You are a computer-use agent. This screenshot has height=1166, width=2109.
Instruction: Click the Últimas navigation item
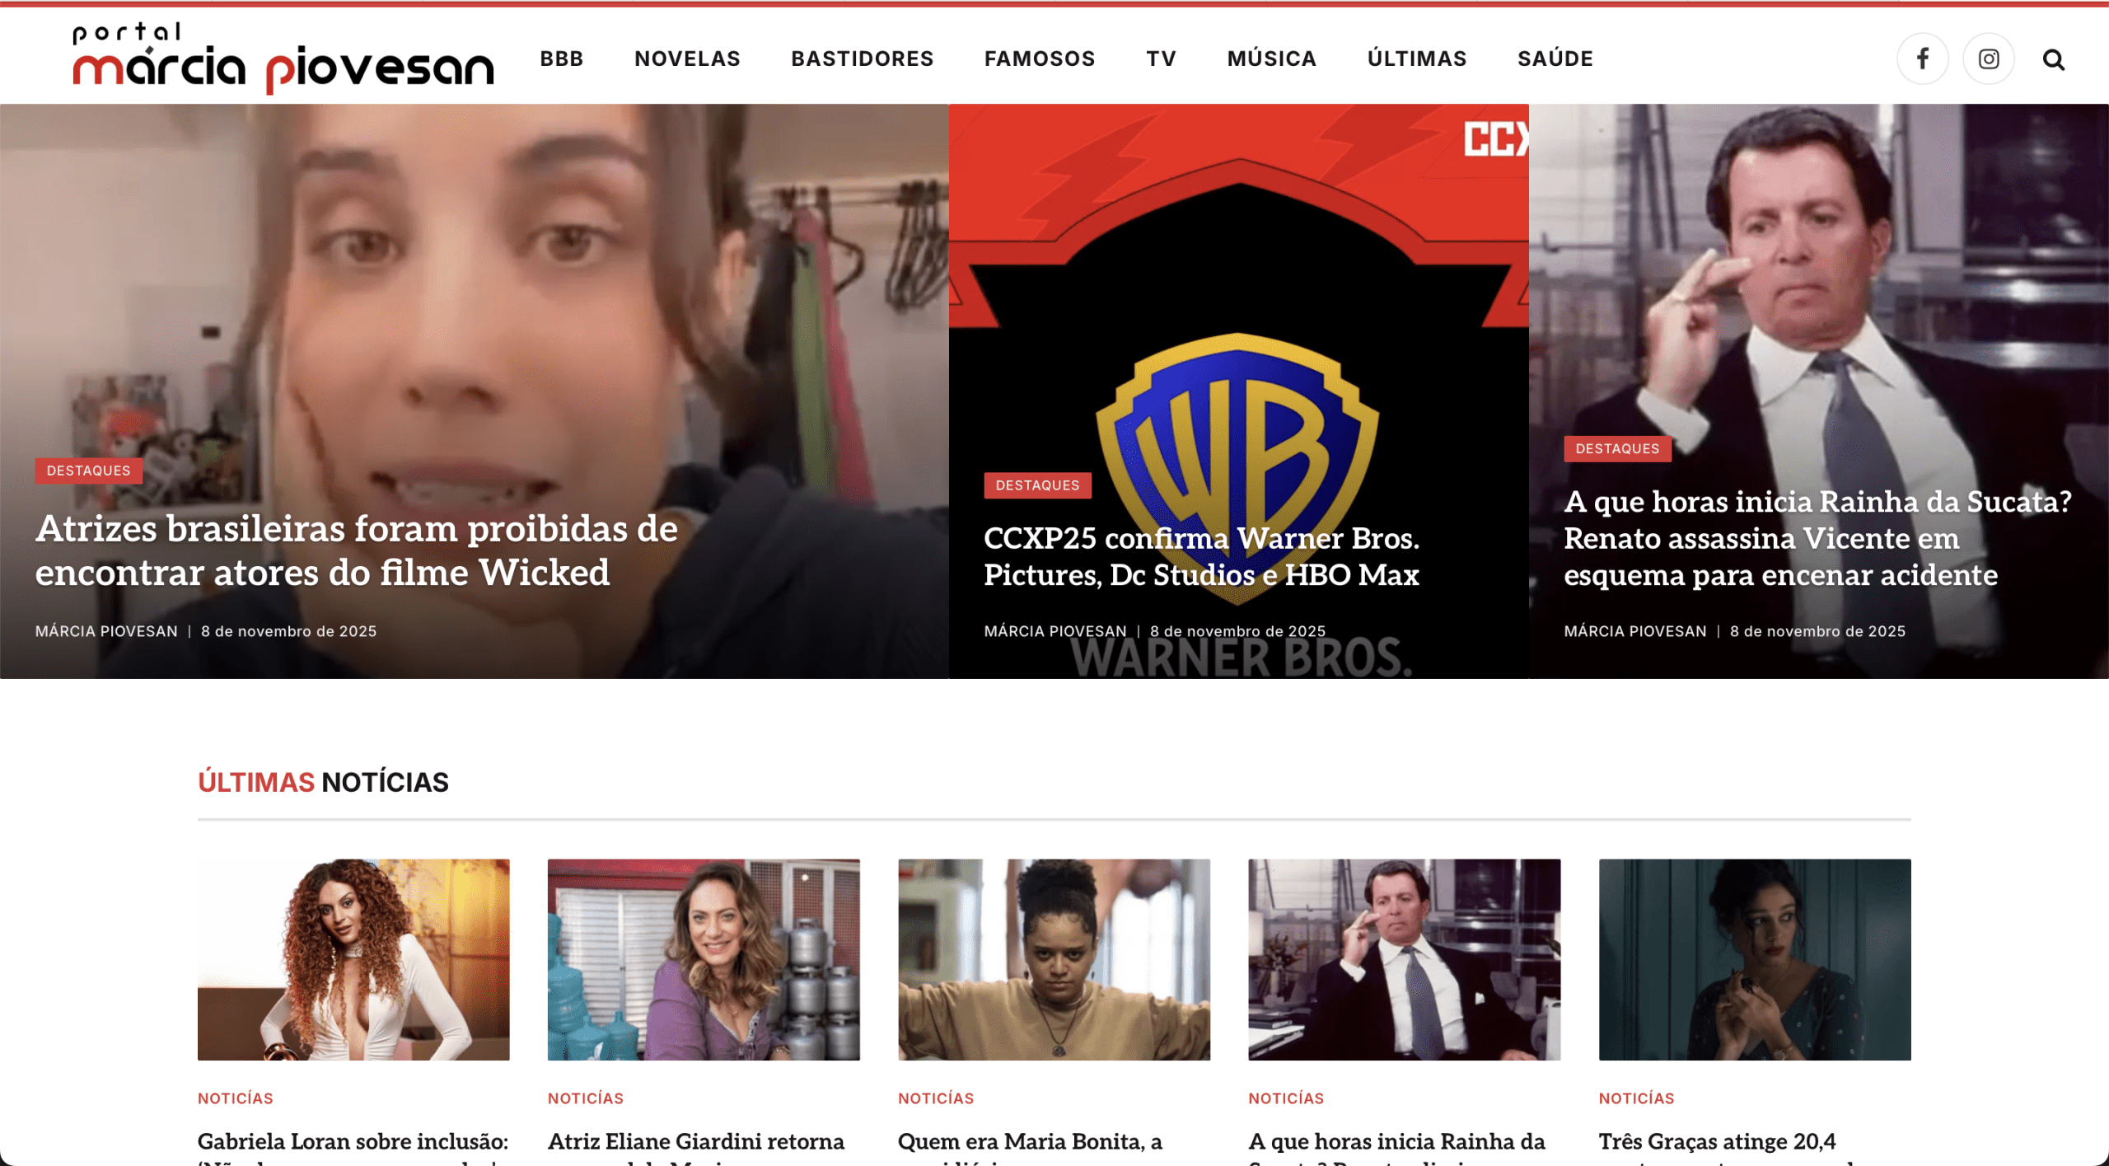point(1416,59)
